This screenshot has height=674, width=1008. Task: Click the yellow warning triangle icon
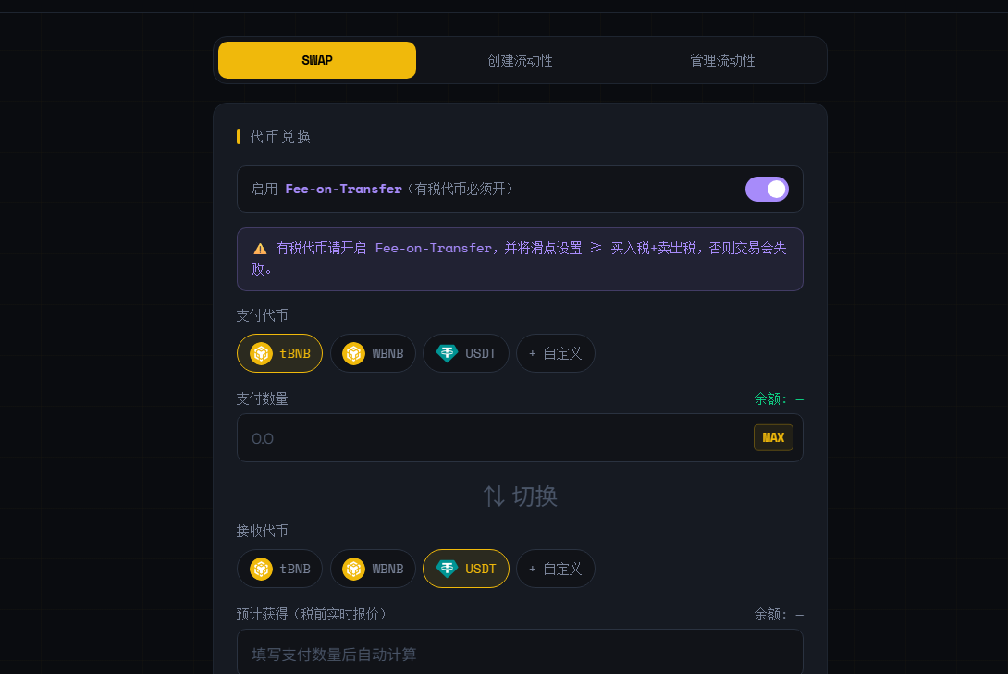pos(261,249)
